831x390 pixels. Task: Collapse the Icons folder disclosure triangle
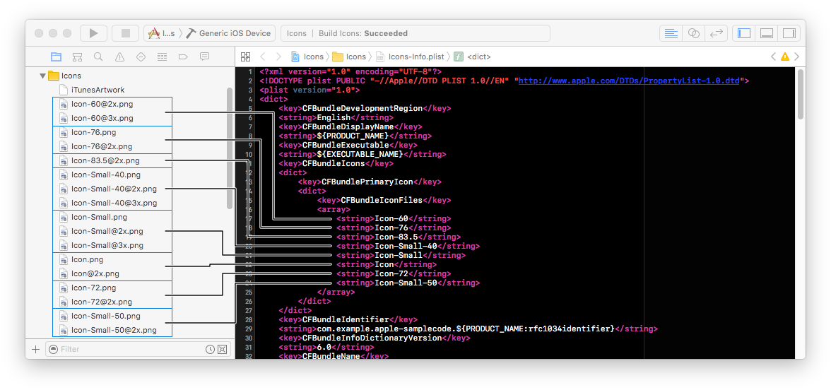[x=43, y=76]
